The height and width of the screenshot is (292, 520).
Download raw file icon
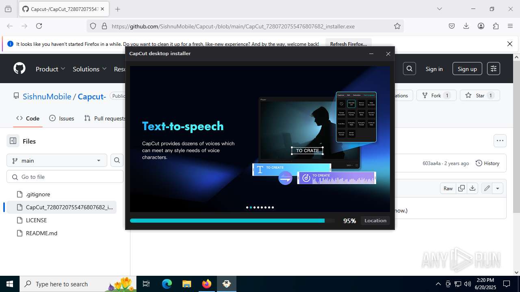click(472, 188)
